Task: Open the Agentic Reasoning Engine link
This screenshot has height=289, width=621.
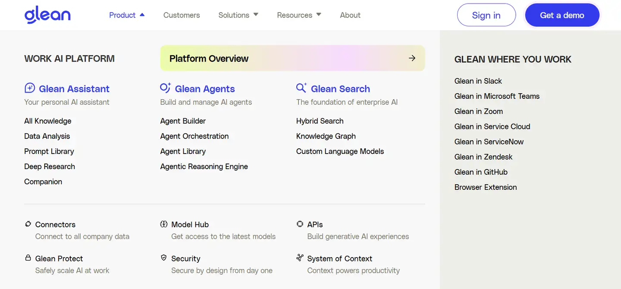Action: coord(204,166)
